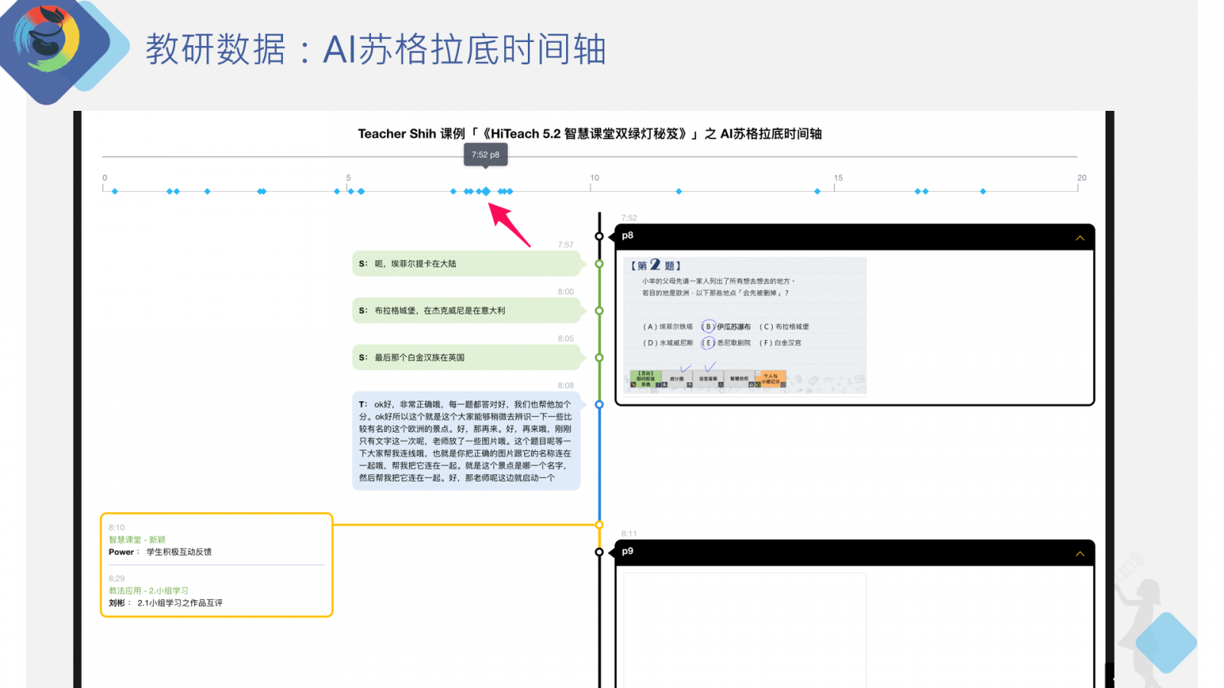This screenshot has width=1224, height=688.
Task: Collapse the p9 card using its chevron
Action: [1080, 553]
